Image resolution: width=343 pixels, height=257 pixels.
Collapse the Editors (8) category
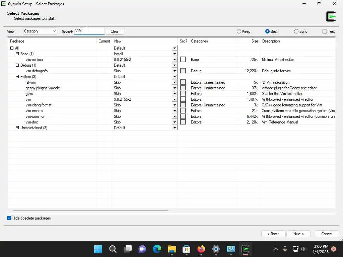17,77
